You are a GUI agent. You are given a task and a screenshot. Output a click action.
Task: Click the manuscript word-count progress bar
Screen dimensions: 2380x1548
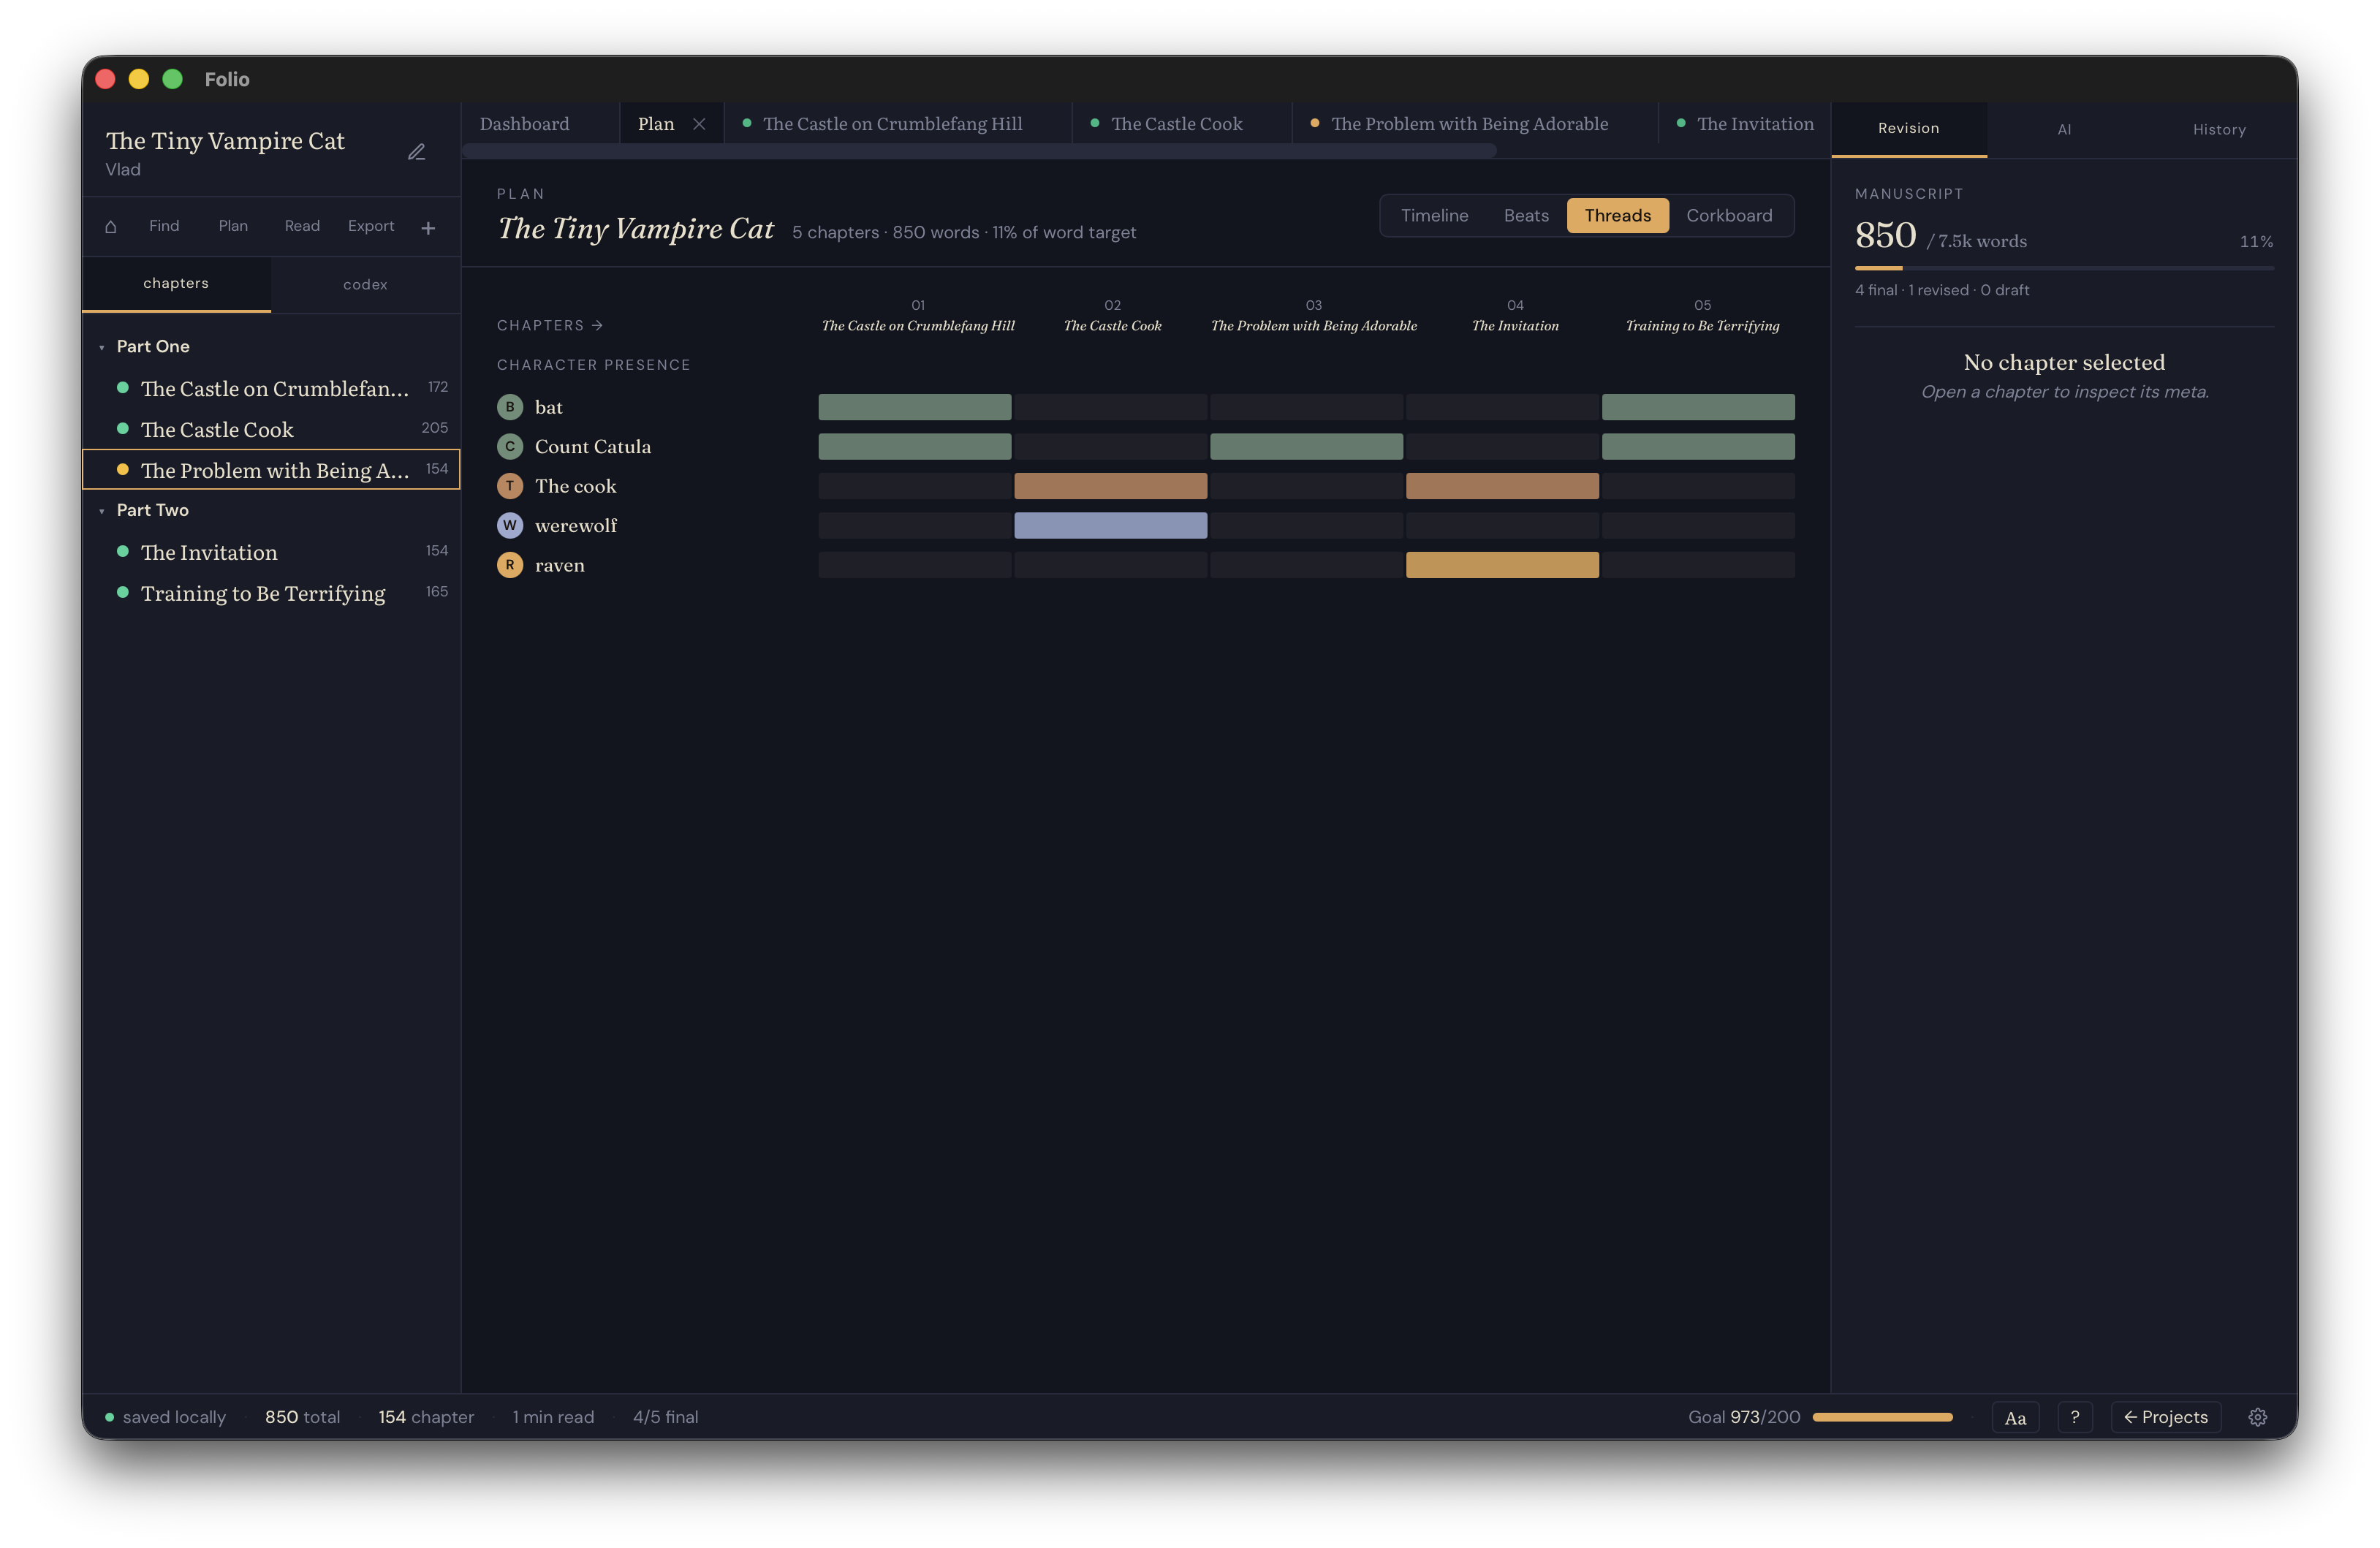click(x=2064, y=268)
